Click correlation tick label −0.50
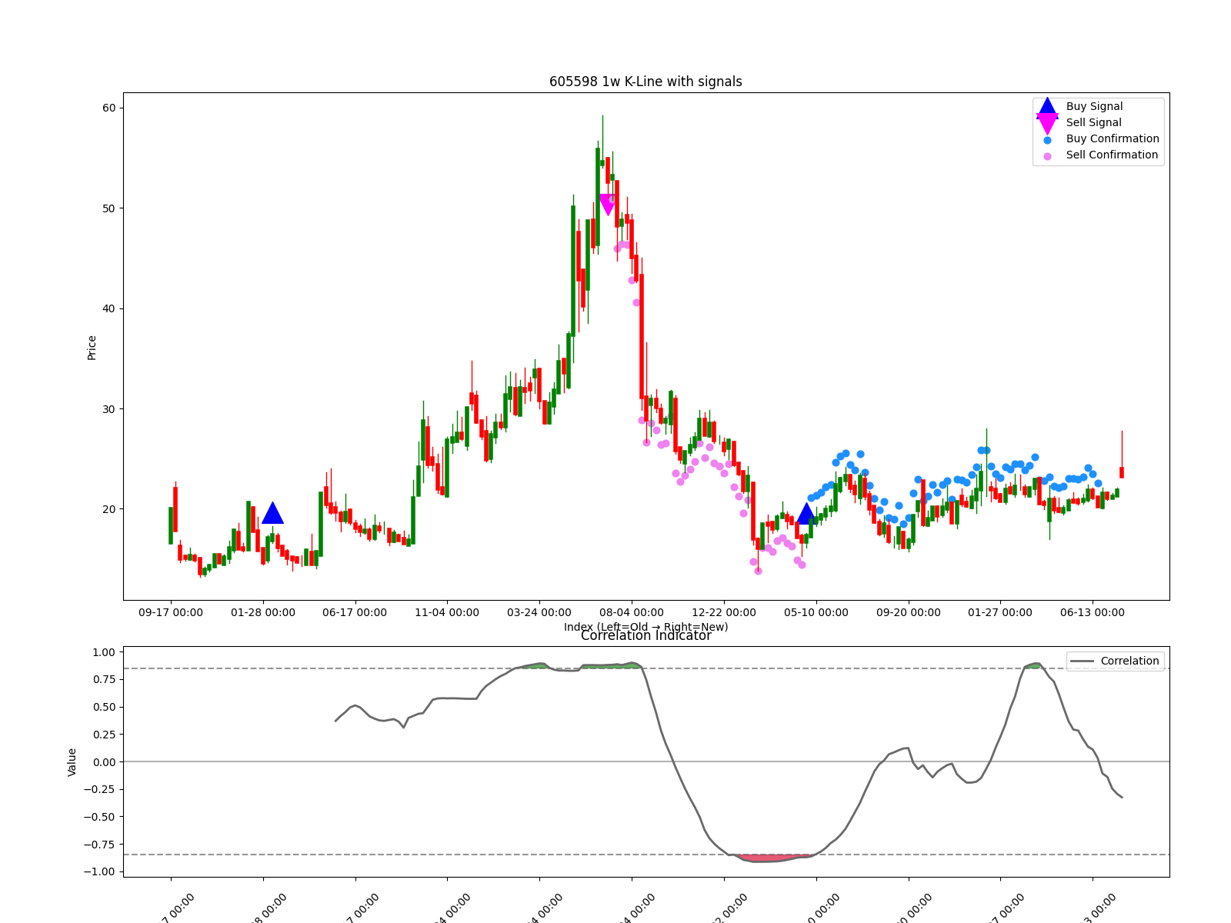The width and height of the screenshot is (1231, 923). click(x=100, y=817)
